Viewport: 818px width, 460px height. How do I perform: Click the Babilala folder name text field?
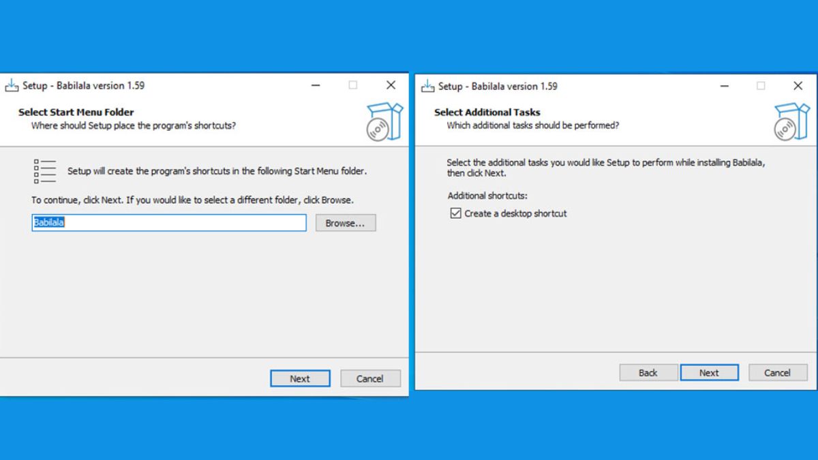(169, 223)
